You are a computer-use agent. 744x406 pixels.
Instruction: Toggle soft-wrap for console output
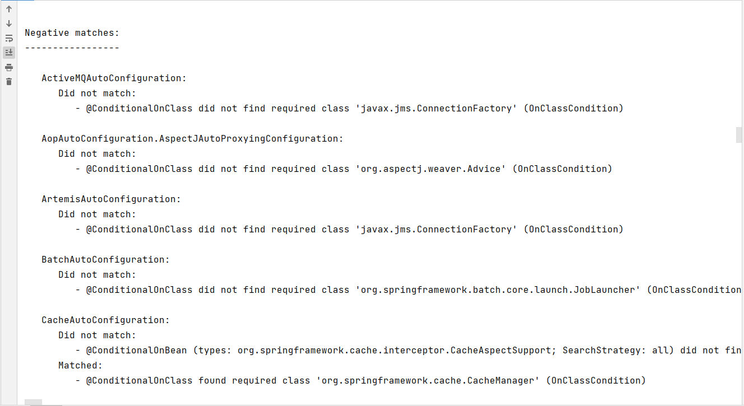9,38
